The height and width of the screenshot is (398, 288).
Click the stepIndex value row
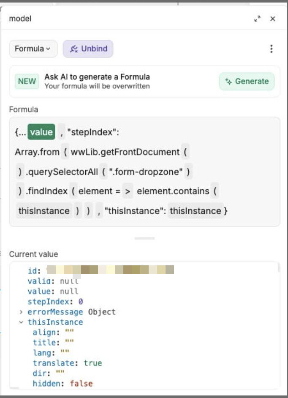click(55, 302)
